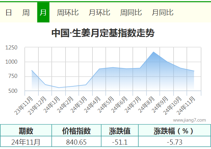Click the 840.65 price index cell

pyautogui.click(x=76, y=142)
